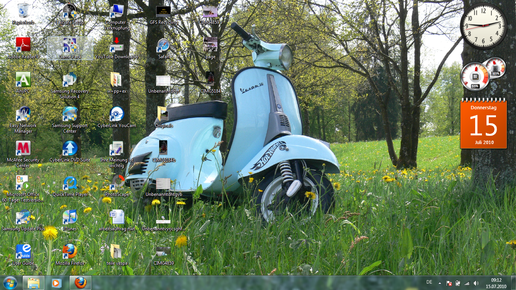Image resolution: width=516 pixels, height=290 pixels.
Task: Open the DE language input selector
Action: pyautogui.click(x=429, y=282)
